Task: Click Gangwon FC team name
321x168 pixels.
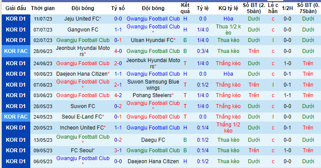Action: (83, 30)
